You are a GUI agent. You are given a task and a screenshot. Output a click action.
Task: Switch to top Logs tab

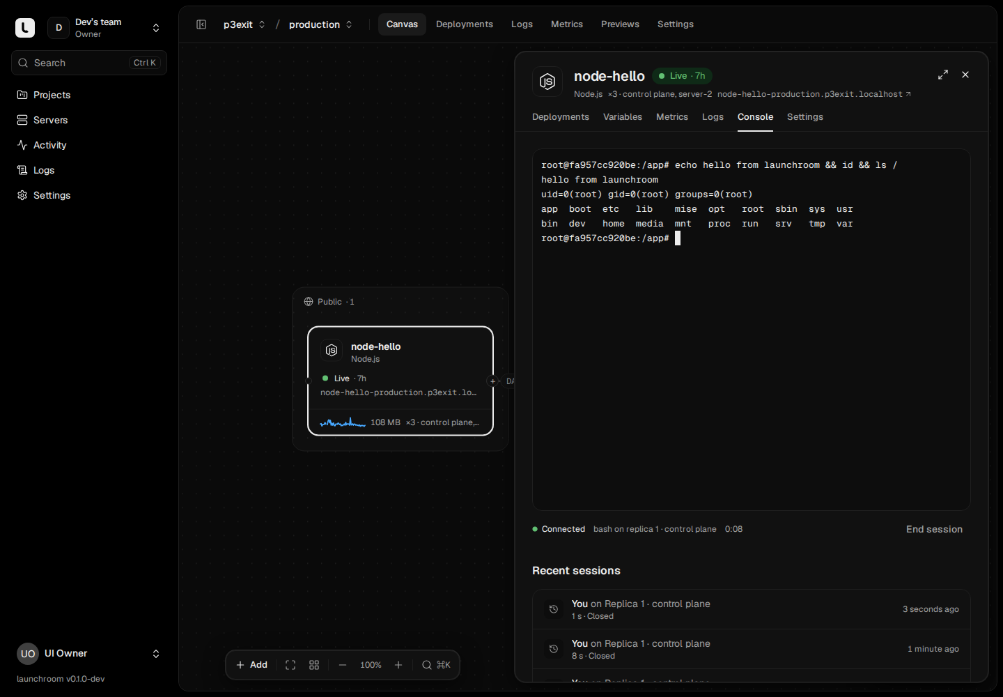coord(522,24)
